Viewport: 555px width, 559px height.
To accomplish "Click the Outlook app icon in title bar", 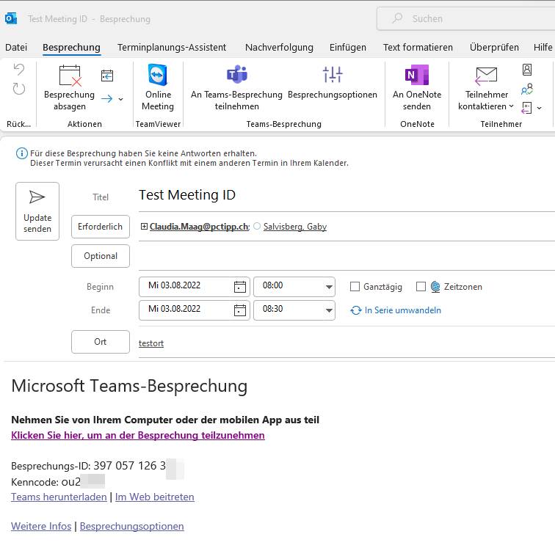I will click(11, 18).
